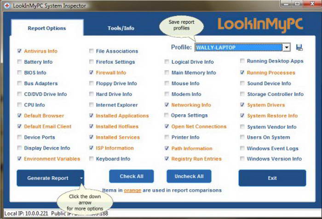Screen dimensions: 322x219
Task: Enable the Display Device Info checkbox
Action: tap(19, 148)
